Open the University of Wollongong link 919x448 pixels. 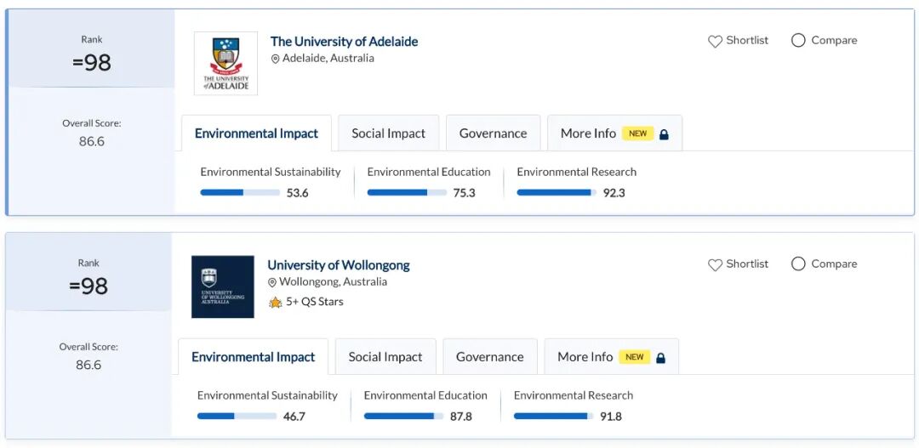click(x=339, y=264)
